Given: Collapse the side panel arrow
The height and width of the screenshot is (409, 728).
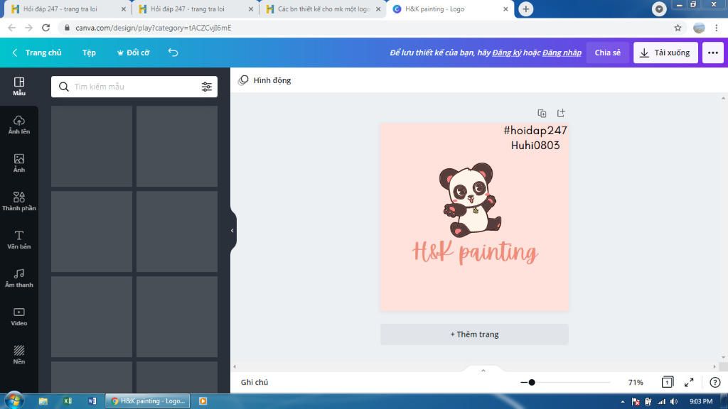Looking at the screenshot, I should click(x=232, y=231).
